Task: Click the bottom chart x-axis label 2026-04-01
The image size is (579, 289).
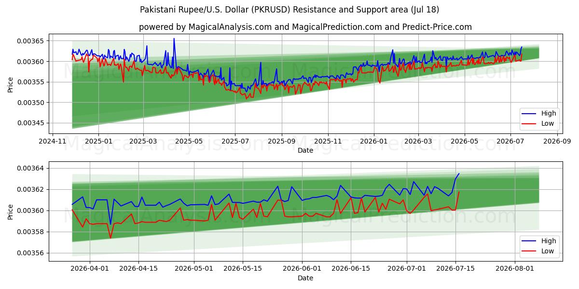Action: click(90, 268)
